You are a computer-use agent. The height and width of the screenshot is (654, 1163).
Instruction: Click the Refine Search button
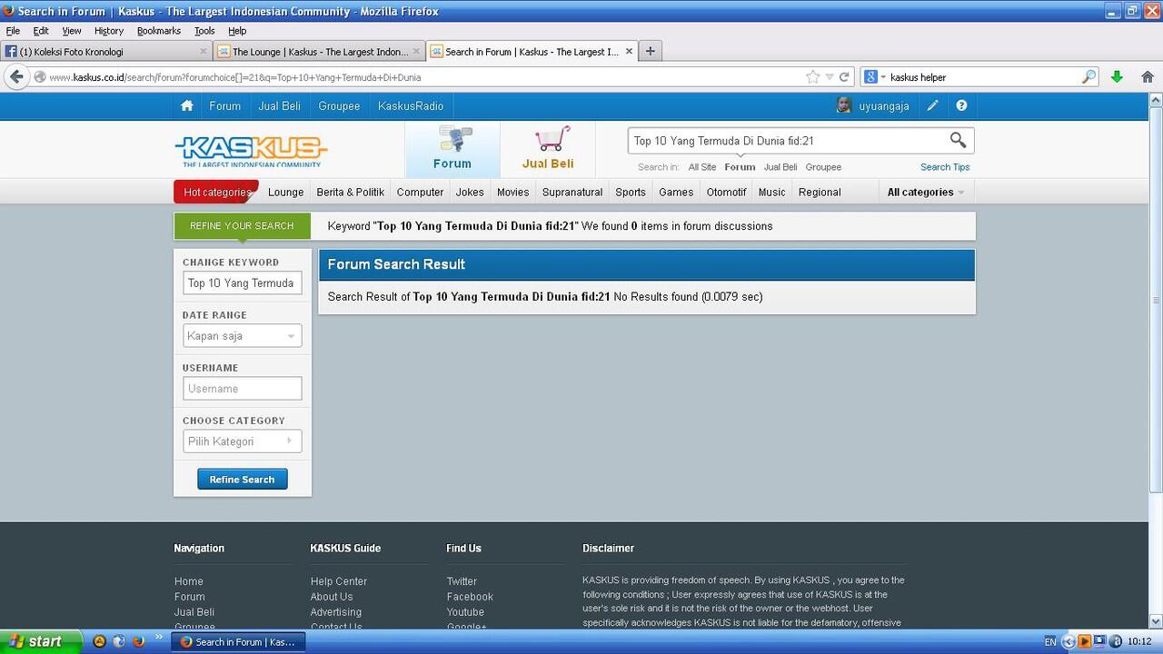242,480
